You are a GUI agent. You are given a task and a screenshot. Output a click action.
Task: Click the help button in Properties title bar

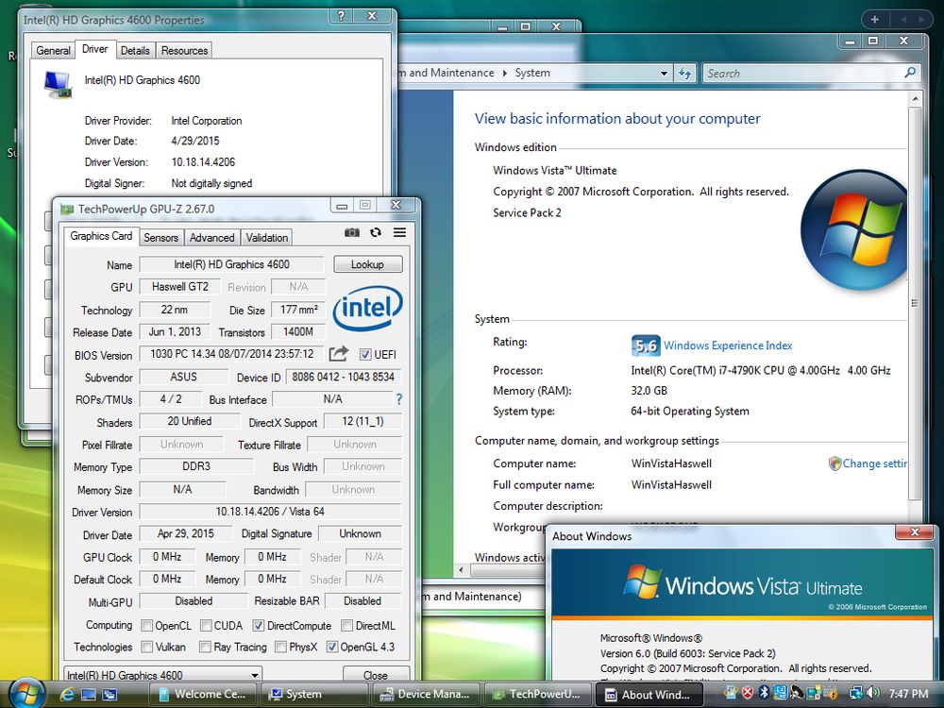[x=341, y=16]
